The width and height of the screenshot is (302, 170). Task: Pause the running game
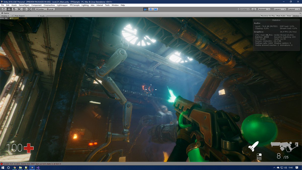pos(150,9)
